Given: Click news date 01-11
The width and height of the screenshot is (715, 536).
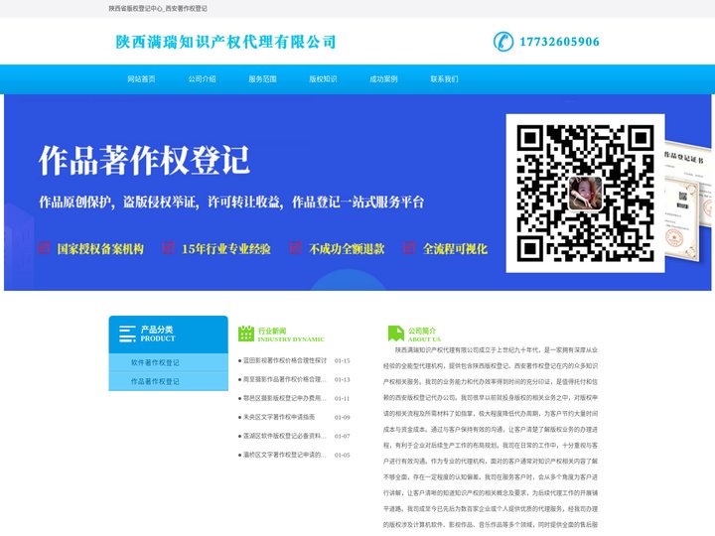Looking at the screenshot, I should 342,398.
